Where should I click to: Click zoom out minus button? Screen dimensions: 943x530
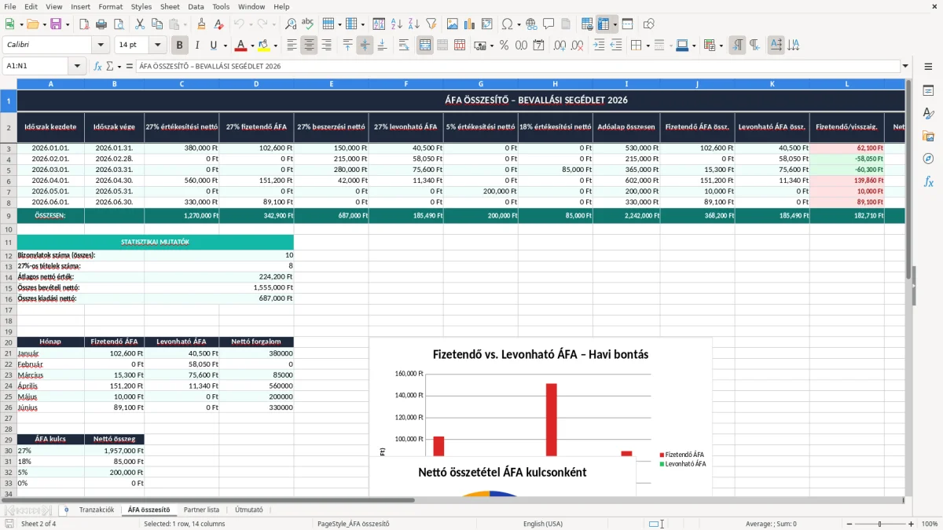849,524
